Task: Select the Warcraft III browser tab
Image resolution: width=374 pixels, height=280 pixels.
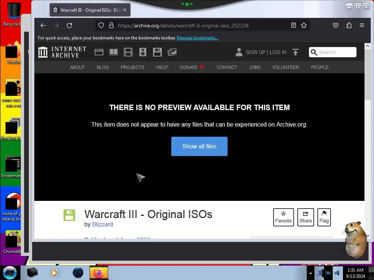Action: point(90,10)
